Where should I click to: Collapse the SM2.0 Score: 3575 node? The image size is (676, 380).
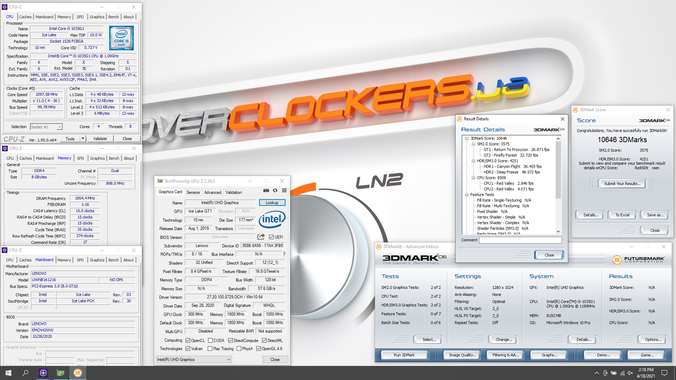[474, 144]
